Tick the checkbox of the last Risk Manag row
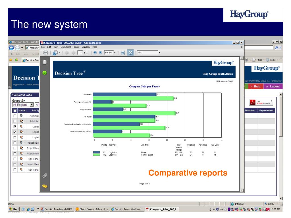 [15, 170]
